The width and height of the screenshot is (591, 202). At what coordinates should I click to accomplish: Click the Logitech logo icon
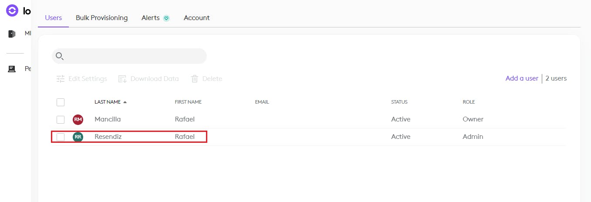point(12,10)
